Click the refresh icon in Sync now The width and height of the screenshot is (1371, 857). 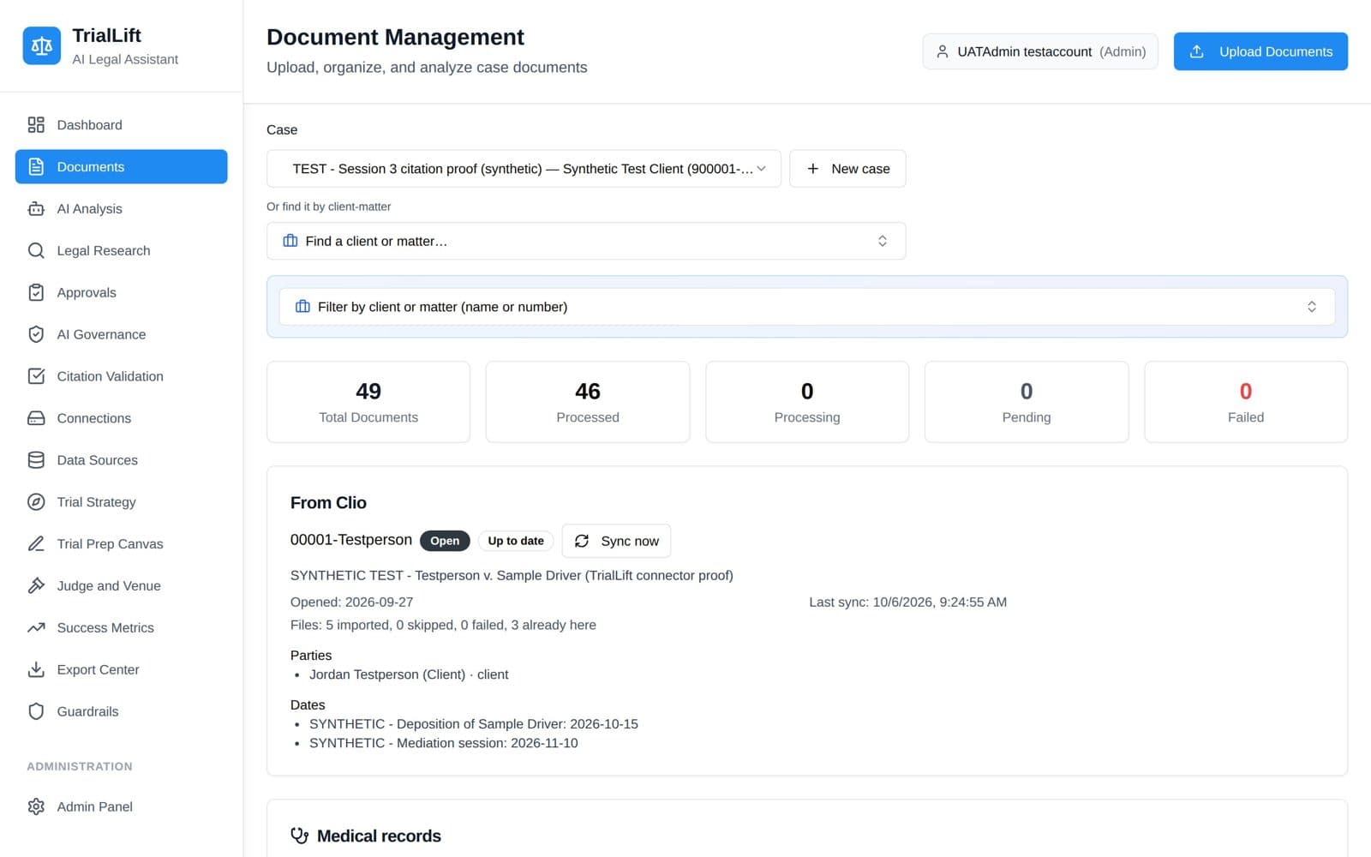coord(582,541)
